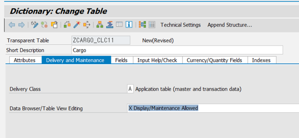
Task: Run the Check icon with green and orange squares
Action: point(67,25)
